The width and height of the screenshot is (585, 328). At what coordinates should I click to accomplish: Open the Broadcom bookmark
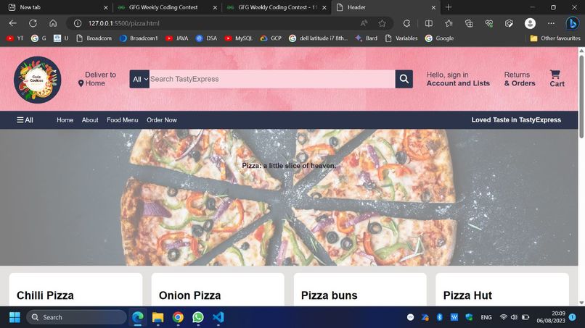pos(94,38)
